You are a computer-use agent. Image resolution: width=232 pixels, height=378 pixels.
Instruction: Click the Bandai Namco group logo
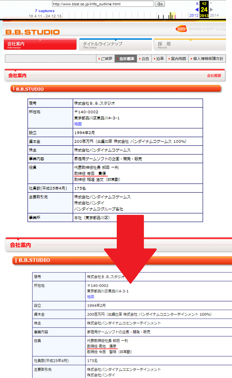pos(181,28)
